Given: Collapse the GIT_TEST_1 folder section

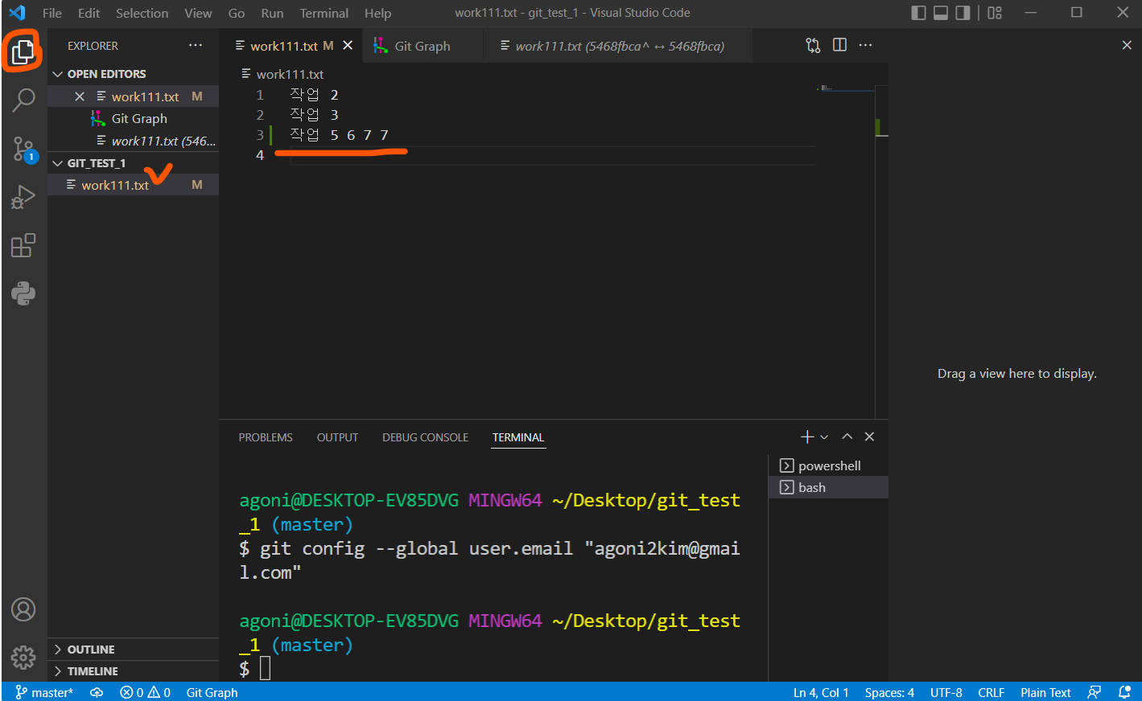Looking at the screenshot, I should [133, 163].
